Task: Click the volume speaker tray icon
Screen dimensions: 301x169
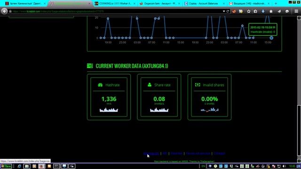Action: 284,166
